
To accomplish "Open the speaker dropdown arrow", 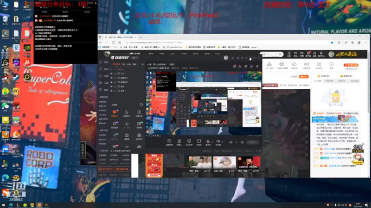I will [x=222, y=142].
